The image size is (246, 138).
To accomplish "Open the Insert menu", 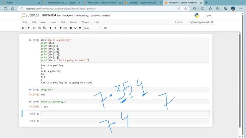I will coord(53,22).
